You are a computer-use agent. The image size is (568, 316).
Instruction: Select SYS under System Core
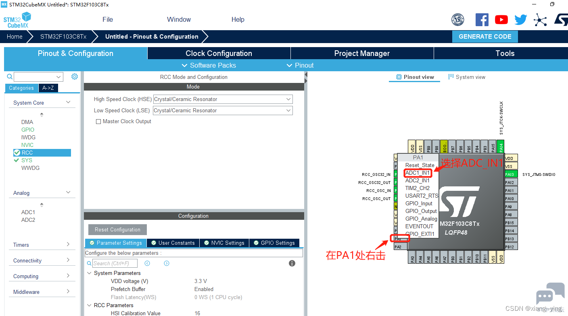27,160
